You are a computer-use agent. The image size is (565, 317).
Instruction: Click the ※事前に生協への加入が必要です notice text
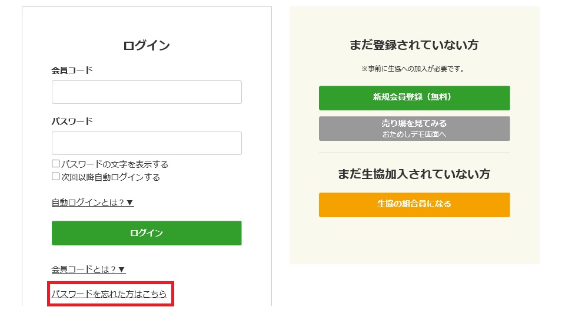(414, 69)
